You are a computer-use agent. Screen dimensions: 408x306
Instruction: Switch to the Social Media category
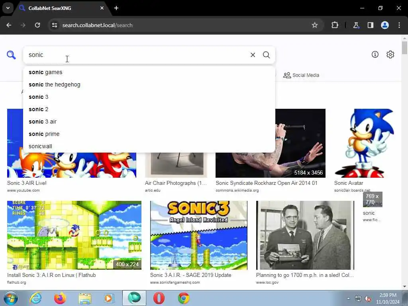pyautogui.click(x=301, y=75)
